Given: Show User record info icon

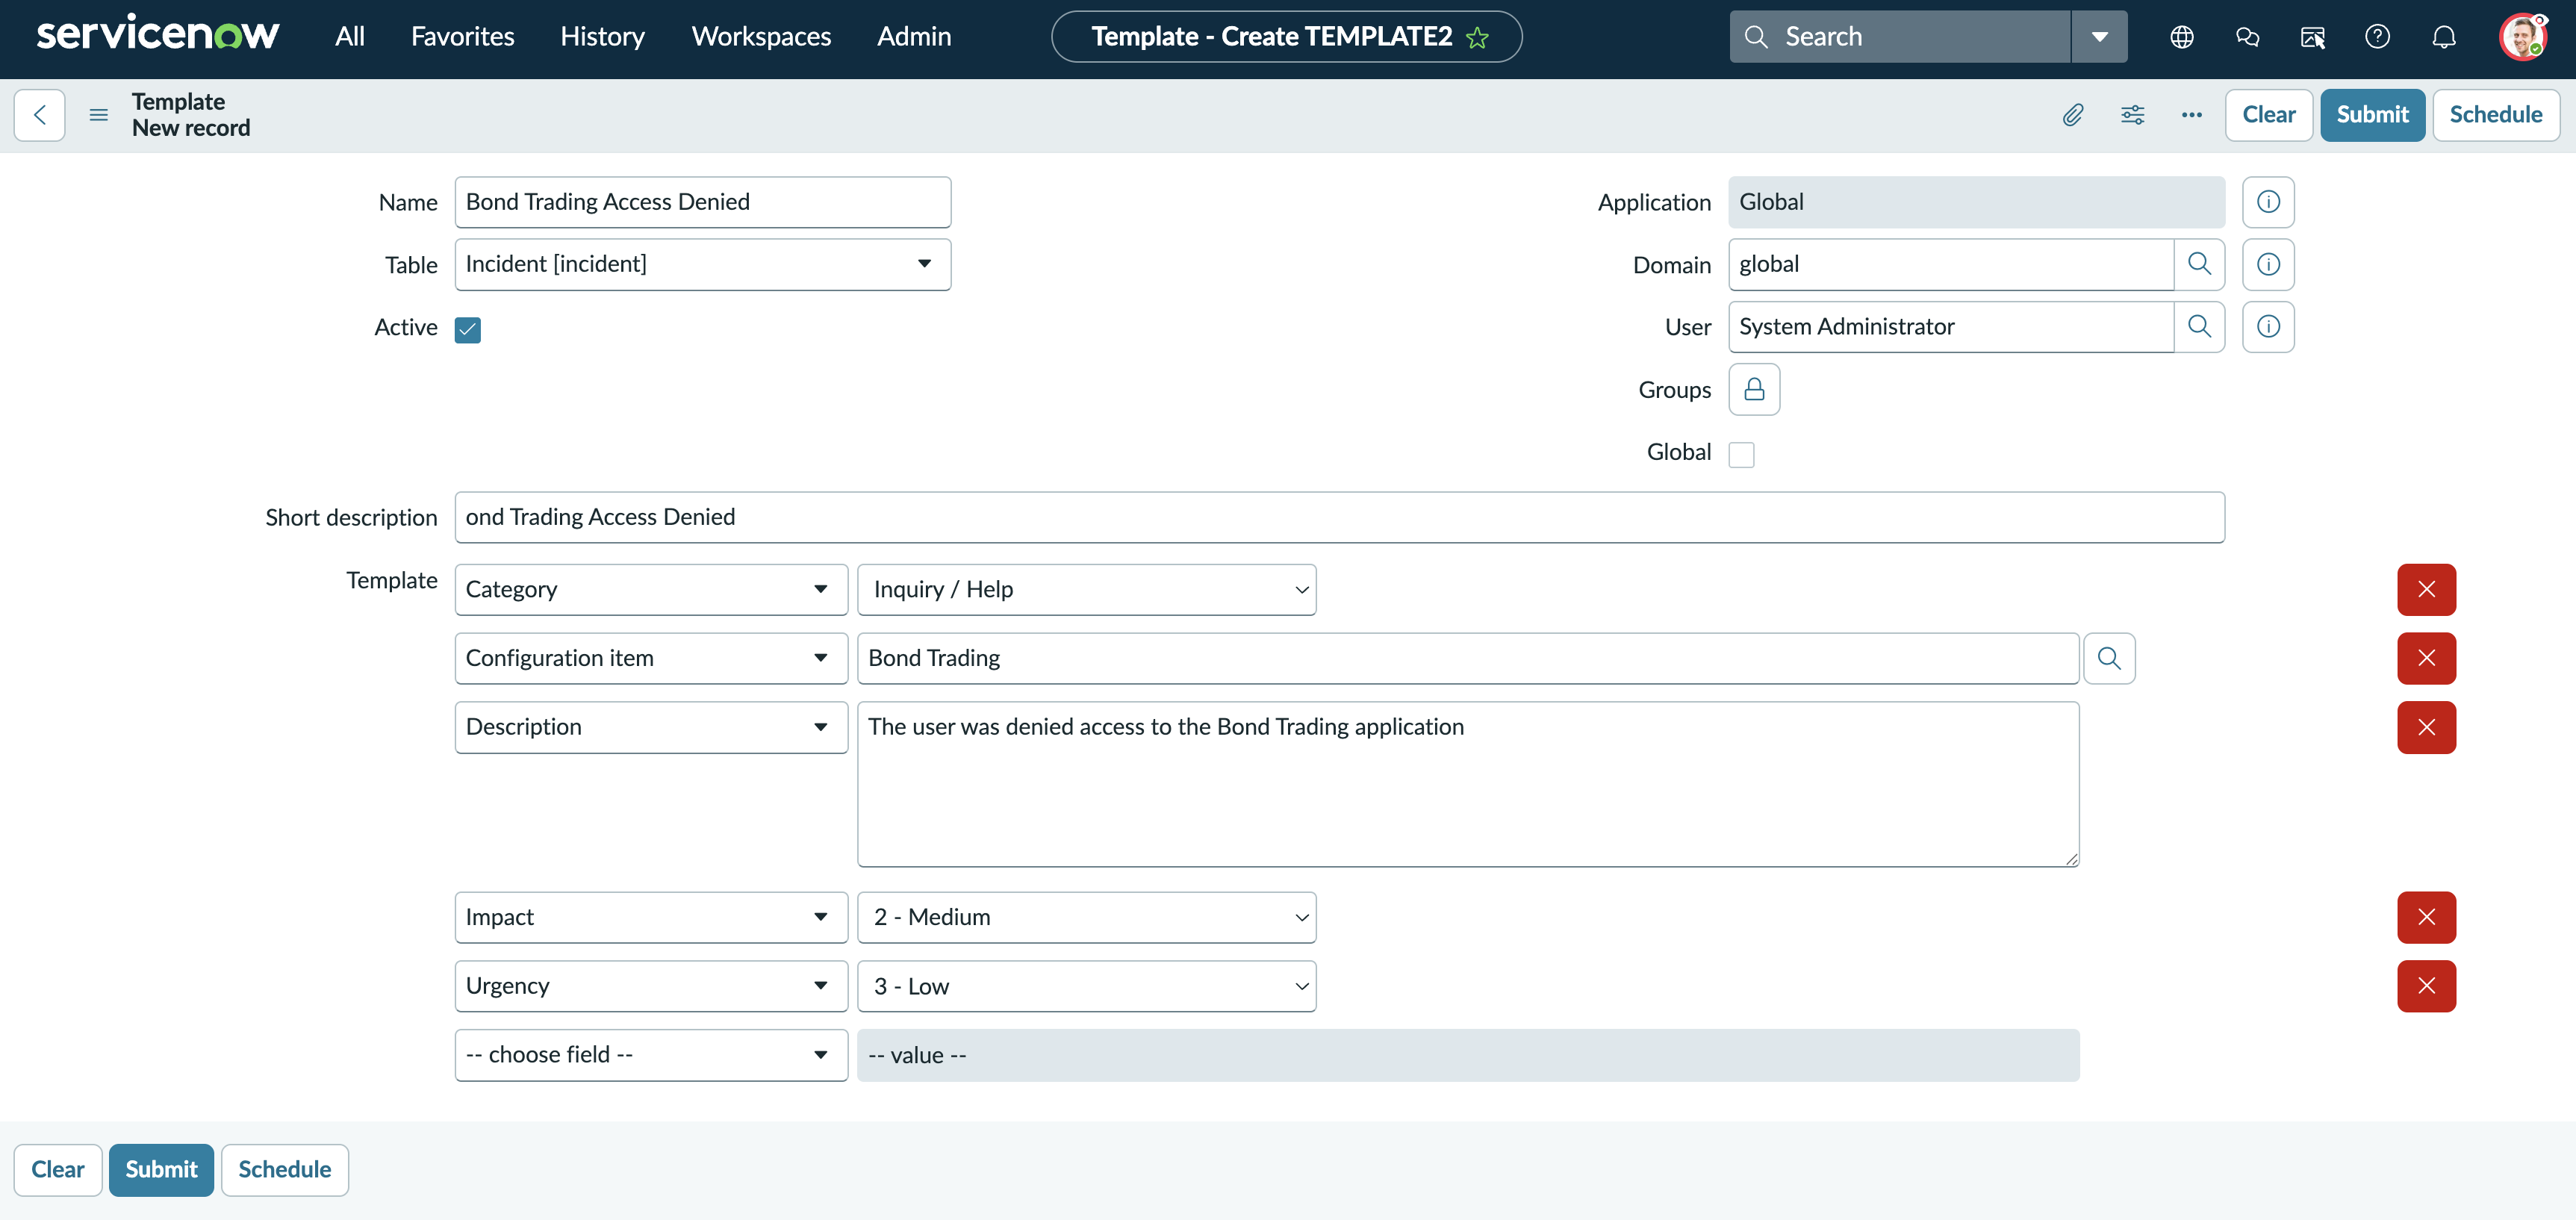Looking at the screenshot, I should 2268,327.
